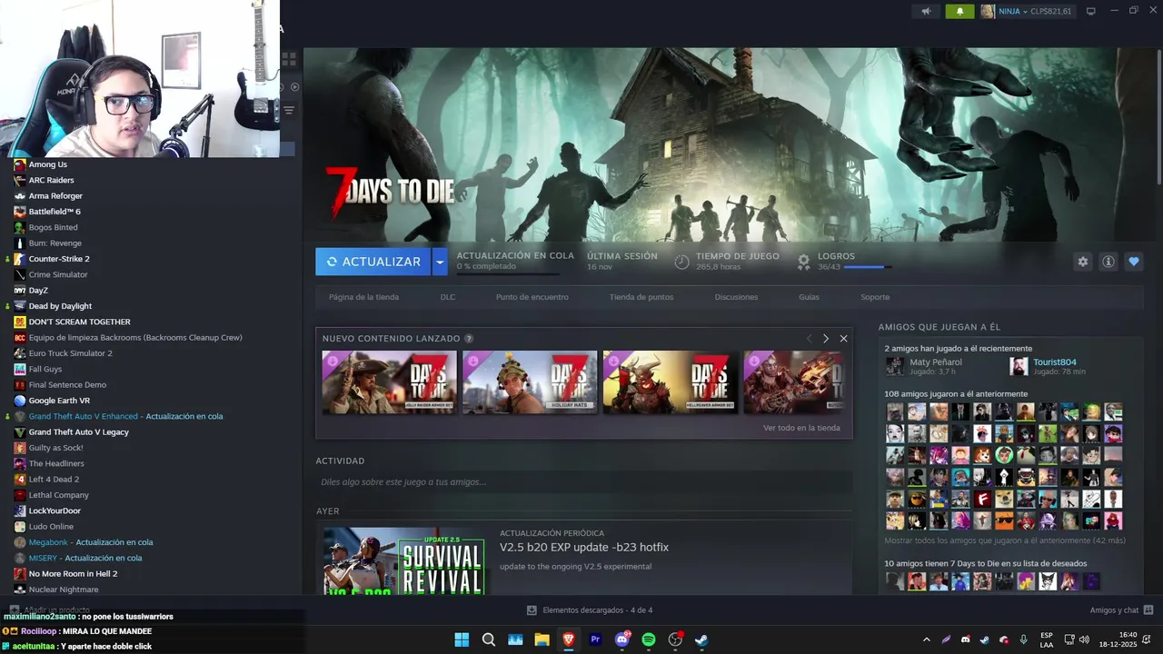Open Spotify from the taskbar
The height and width of the screenshot is (654, 1163).
tap(649, 639)
